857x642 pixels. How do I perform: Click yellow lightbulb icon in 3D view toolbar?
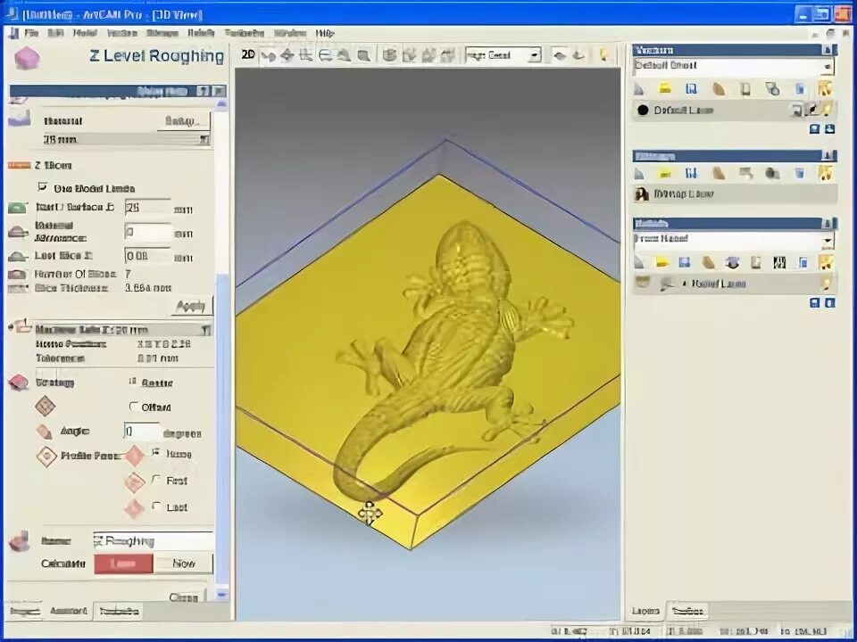click(604, 54)
